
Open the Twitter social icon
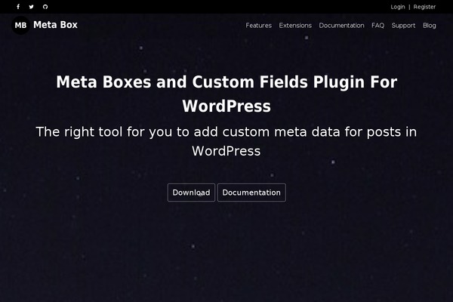click(x=31, y=7)
